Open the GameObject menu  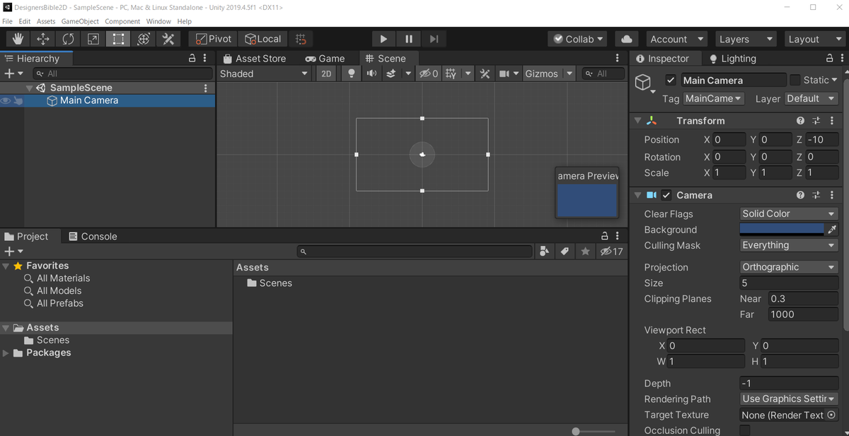point(80,21)
